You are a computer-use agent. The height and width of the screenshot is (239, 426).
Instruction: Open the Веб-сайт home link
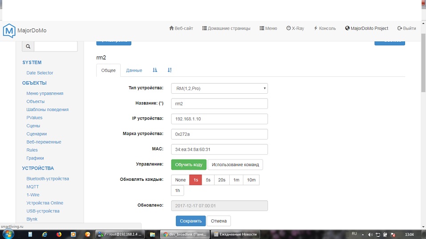pos(181,28)
